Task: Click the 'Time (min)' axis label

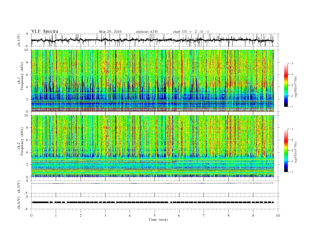Action: click(158, 219)
